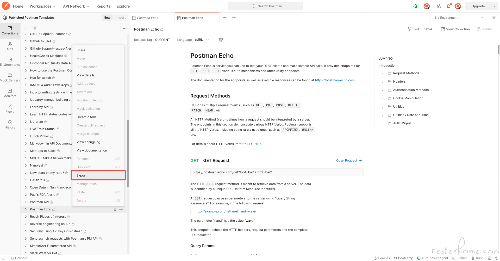Click the New button
500x261 pixels.
[107, 18]
